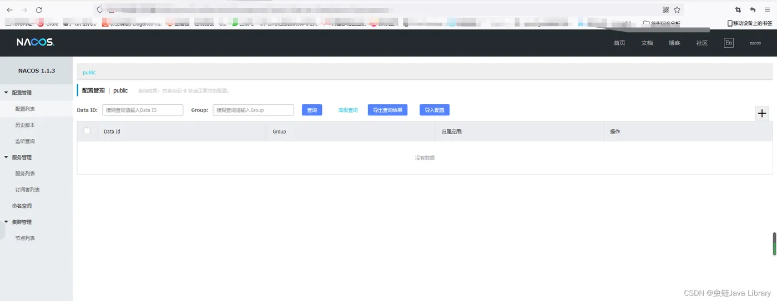Open the QR code icon in the address bar
Screen dimensions: 777x301
[665, 9]
